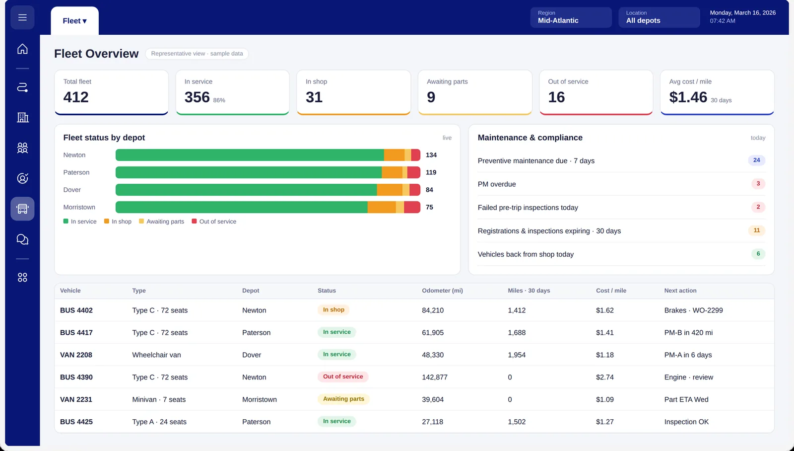
Task: Select the Total fleet card
Action: (111, 92)
